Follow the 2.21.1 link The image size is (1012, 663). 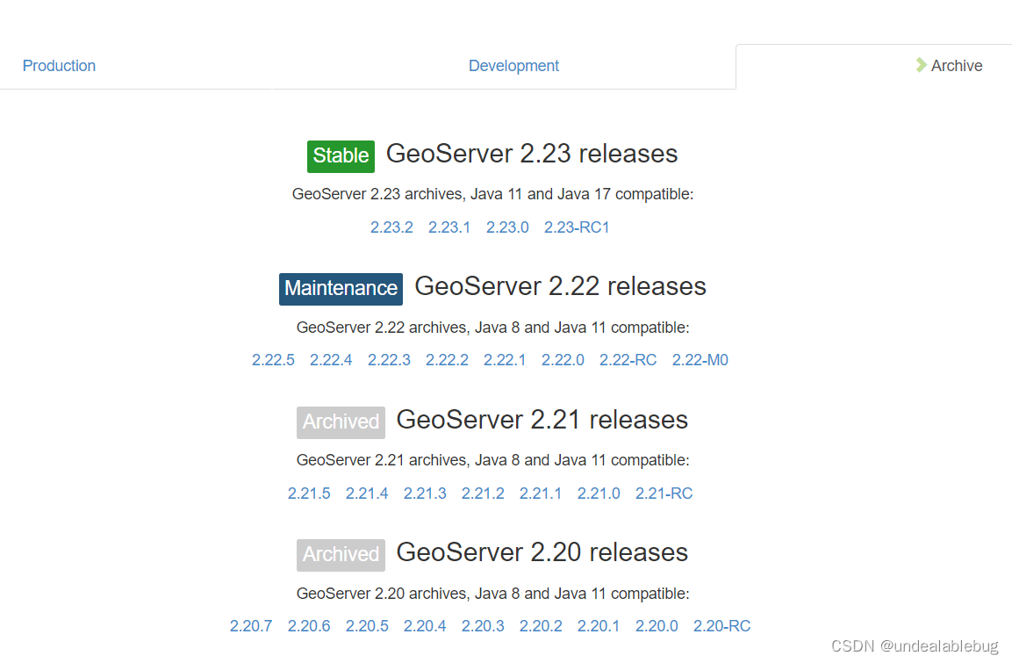(x=540, y=494)
